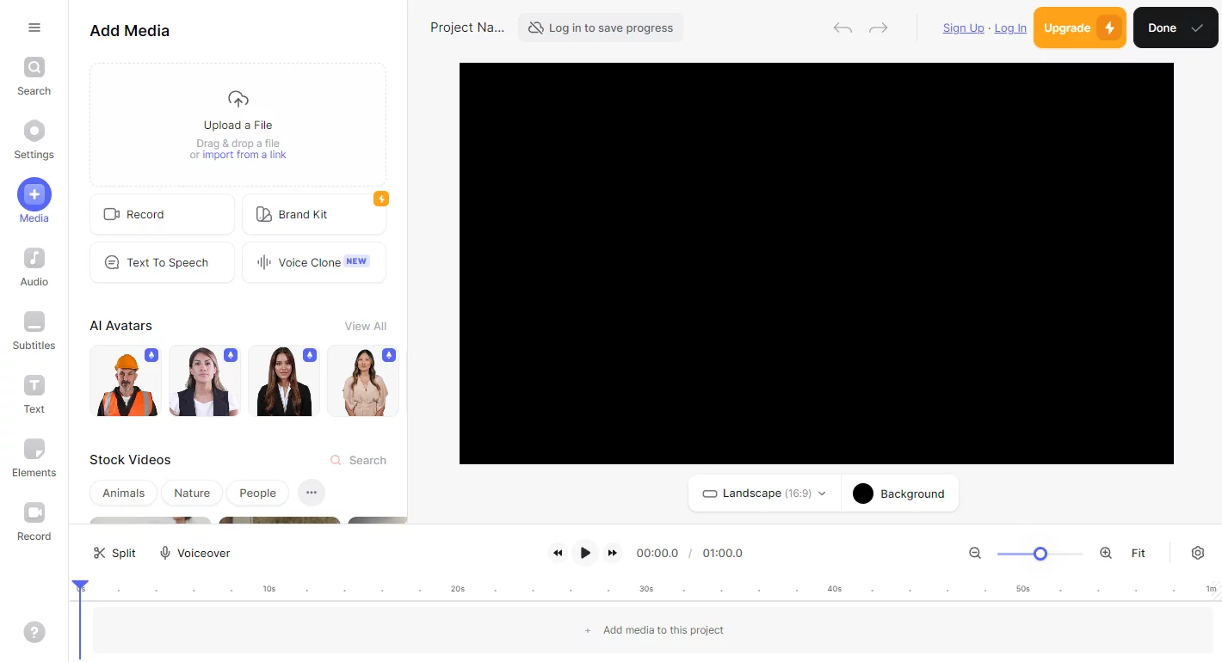Click the Stock Videos Search field

[359, 460]
